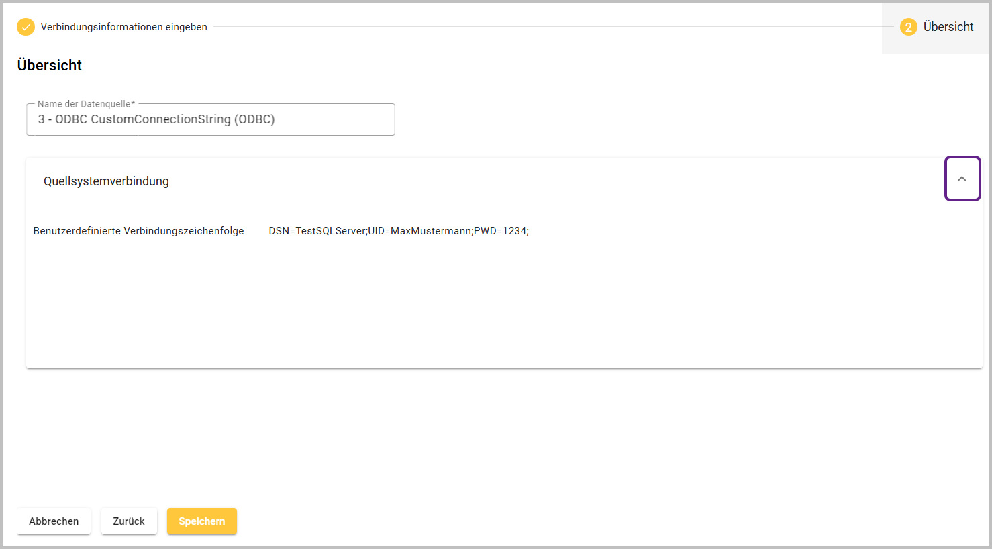Save the data source with Speichern
This screenshot has width=992, height=549.
201,521
